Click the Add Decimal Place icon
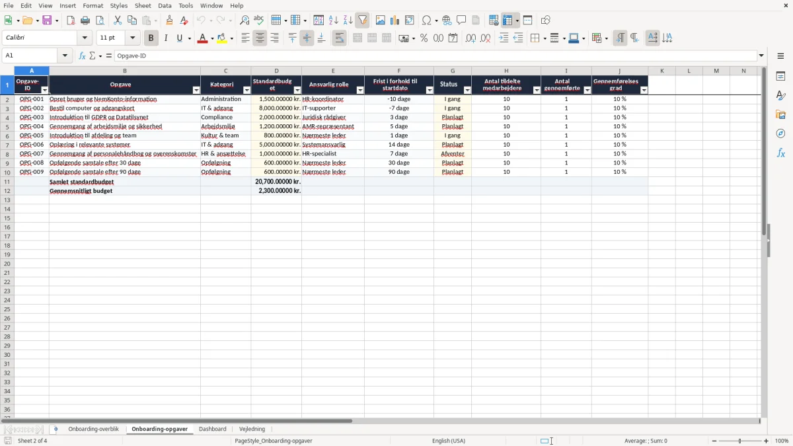The width and height of the screenshot is (793, 446). point(471,38)
